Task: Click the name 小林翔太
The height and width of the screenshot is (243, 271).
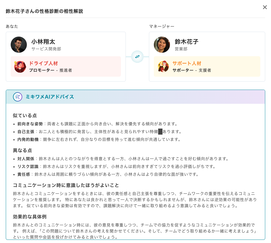Action: click(43, 42)
